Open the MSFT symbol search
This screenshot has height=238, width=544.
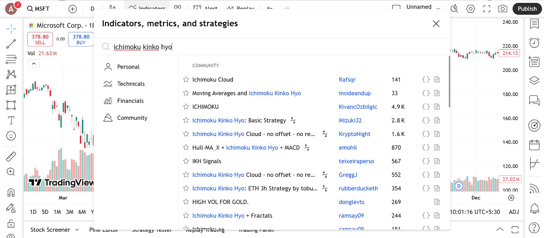coord(38,9)
